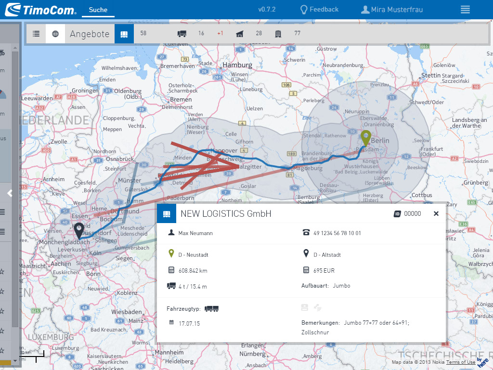493x370 pixels.
Task: Click the phone number 49 1234 56 78 10 01
Action: pyautogui.click(x=337, y=233)
